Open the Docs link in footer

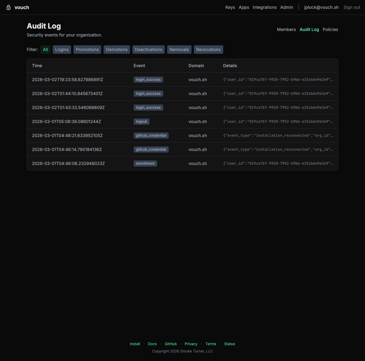point(152,344)
